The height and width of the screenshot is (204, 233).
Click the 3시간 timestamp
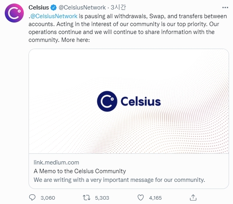pyautogui.click(x=118, y=7)
